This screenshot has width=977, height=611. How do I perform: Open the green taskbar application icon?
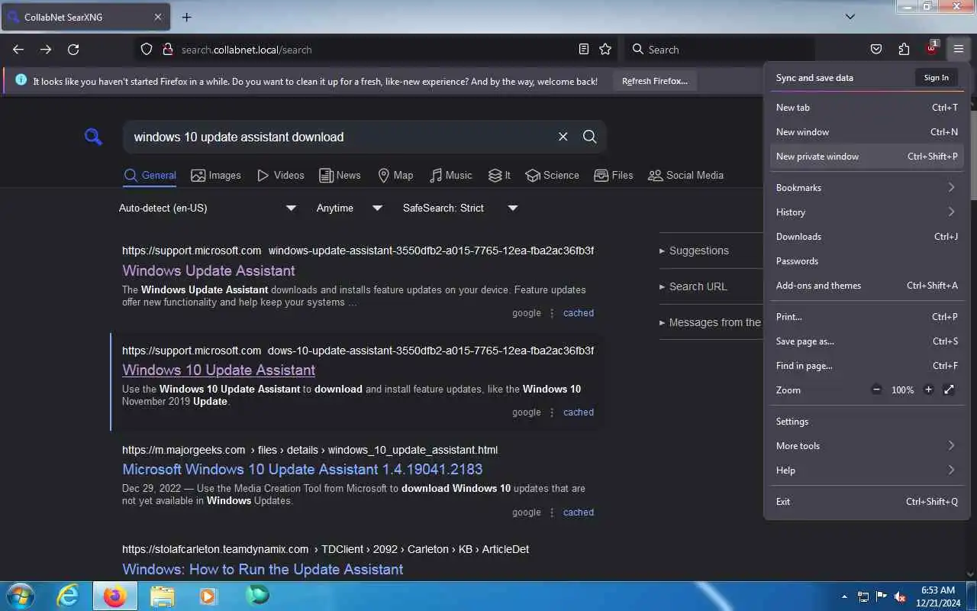click(257, 595)
